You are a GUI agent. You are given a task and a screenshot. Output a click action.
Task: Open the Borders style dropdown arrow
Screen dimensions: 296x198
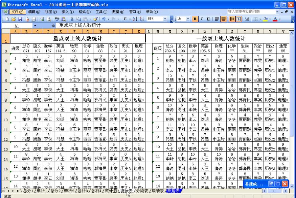pos(260,19)
